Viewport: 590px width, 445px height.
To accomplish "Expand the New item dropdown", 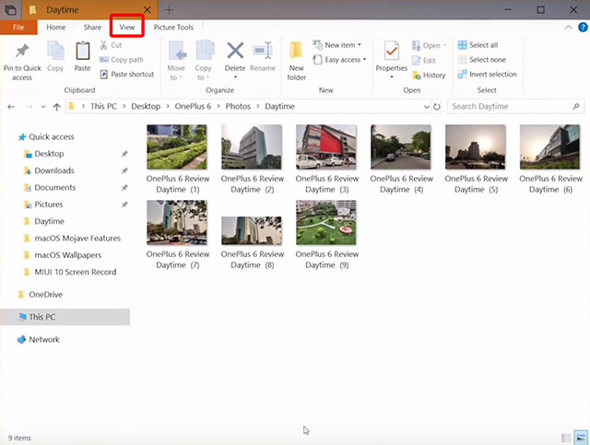I will [x=360, y=45].
